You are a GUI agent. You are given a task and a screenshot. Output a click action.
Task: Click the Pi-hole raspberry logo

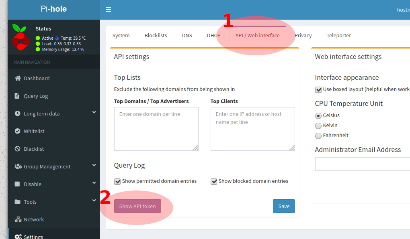(19, 37)
